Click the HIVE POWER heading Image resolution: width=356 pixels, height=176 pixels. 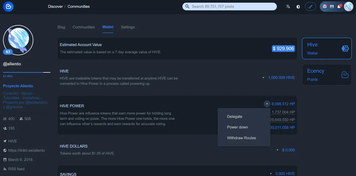(x=72, y=106)
